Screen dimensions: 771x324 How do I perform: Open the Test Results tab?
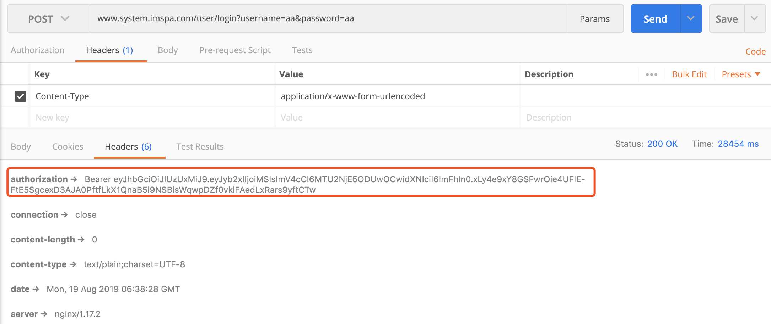point(200,147)
